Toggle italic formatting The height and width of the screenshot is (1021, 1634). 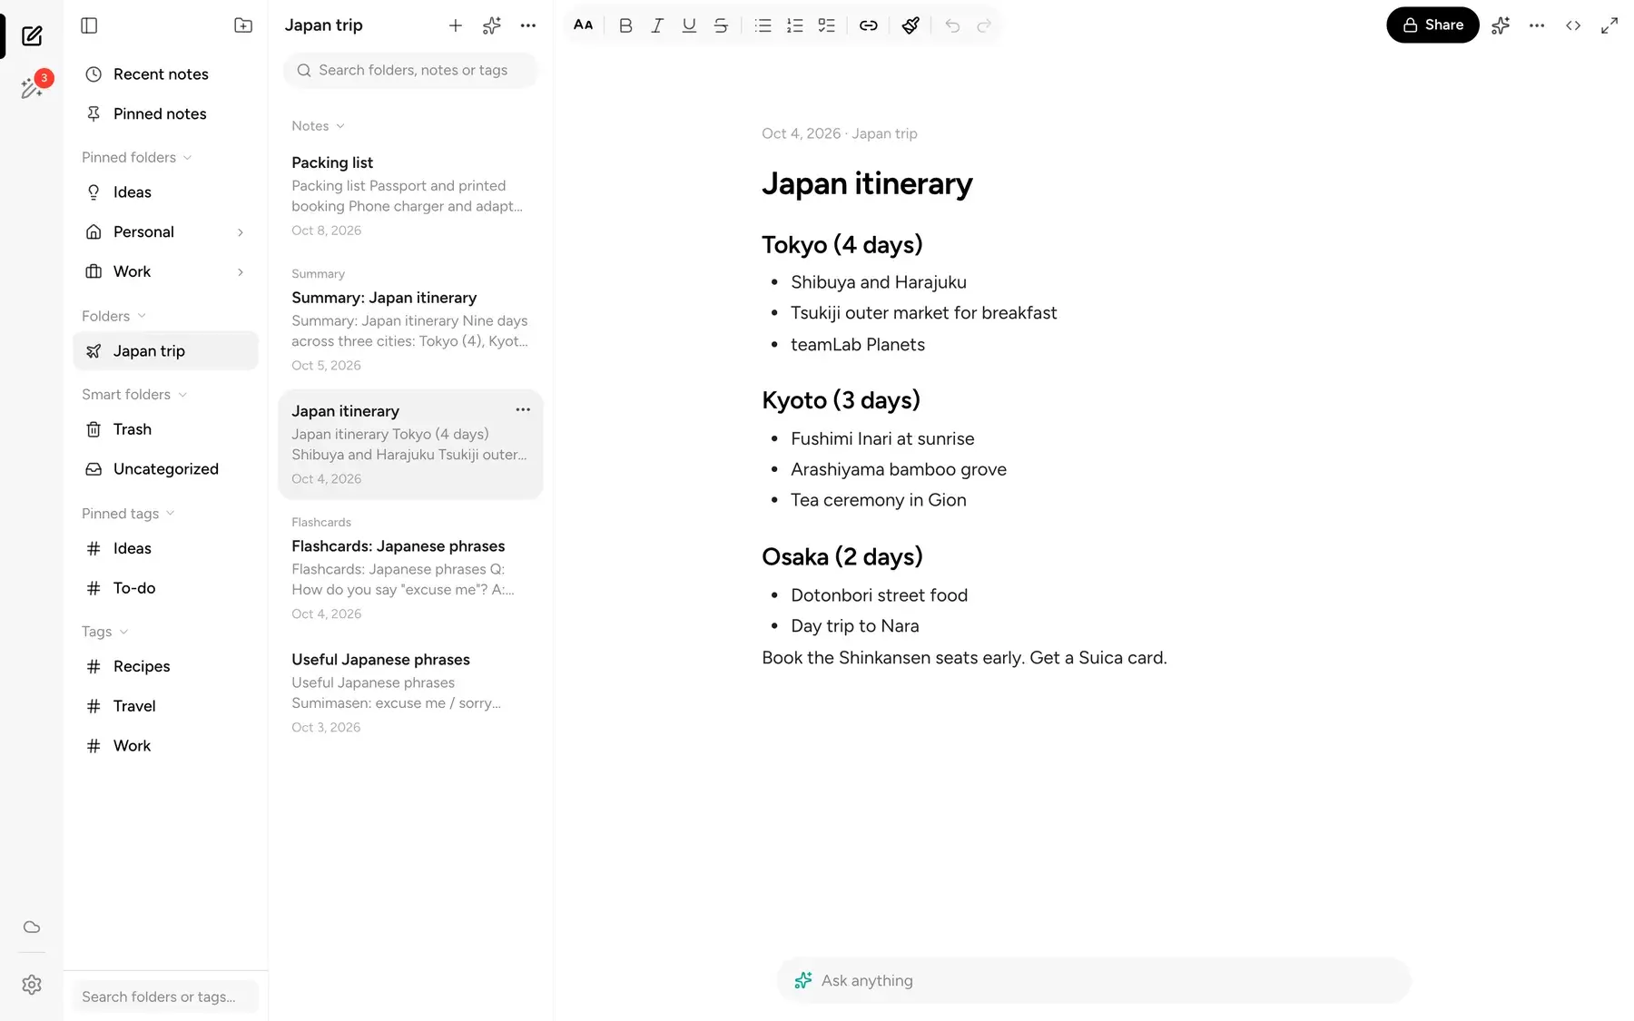coord(657,25)
